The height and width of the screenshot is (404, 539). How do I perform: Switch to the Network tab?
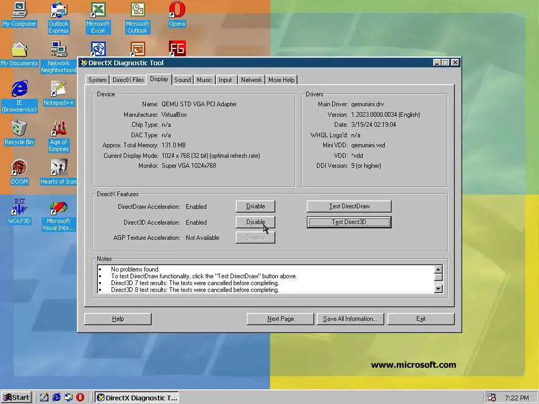[251, 80]
